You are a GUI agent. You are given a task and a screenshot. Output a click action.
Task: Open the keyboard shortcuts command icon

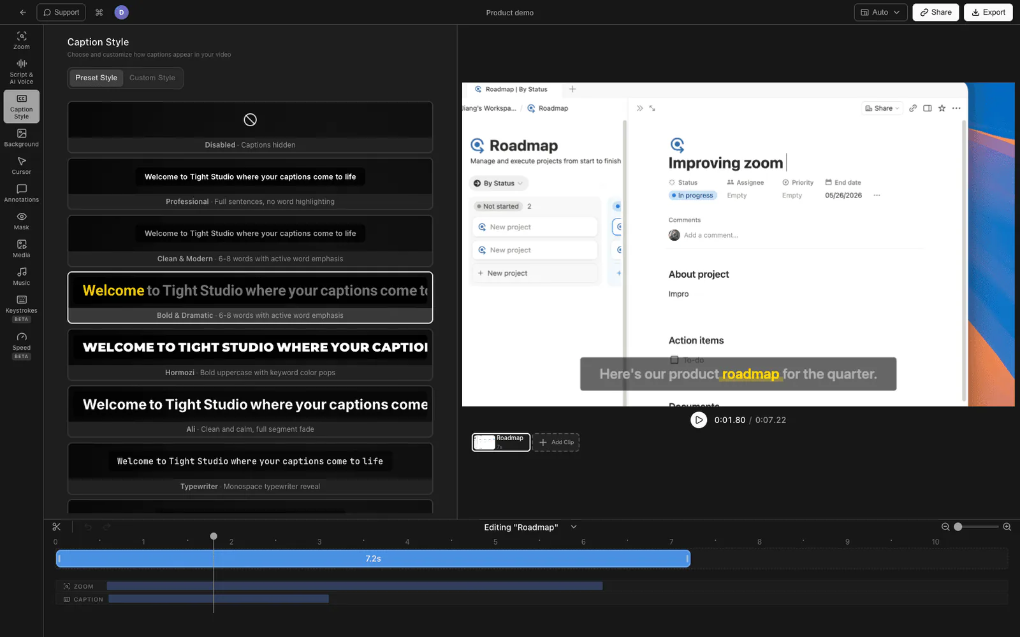click(99, 12)
